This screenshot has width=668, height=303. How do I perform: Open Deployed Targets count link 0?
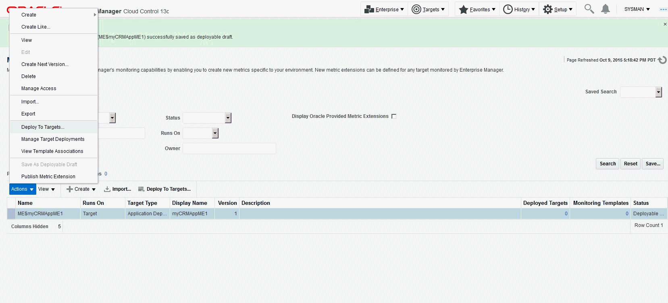point(566,214)
